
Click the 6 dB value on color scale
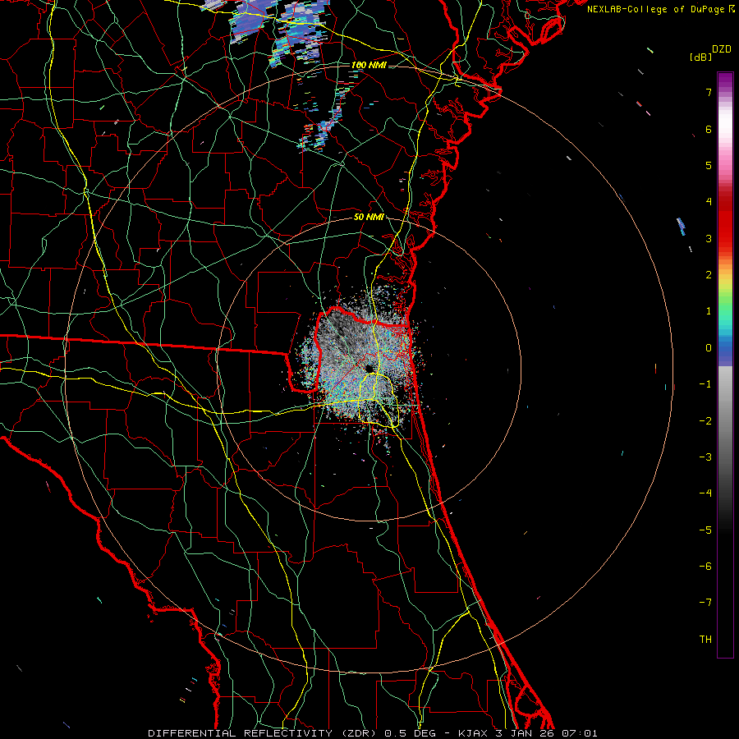pos(709,129)
